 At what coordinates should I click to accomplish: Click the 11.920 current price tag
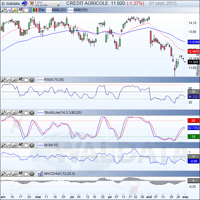point(193,62)
